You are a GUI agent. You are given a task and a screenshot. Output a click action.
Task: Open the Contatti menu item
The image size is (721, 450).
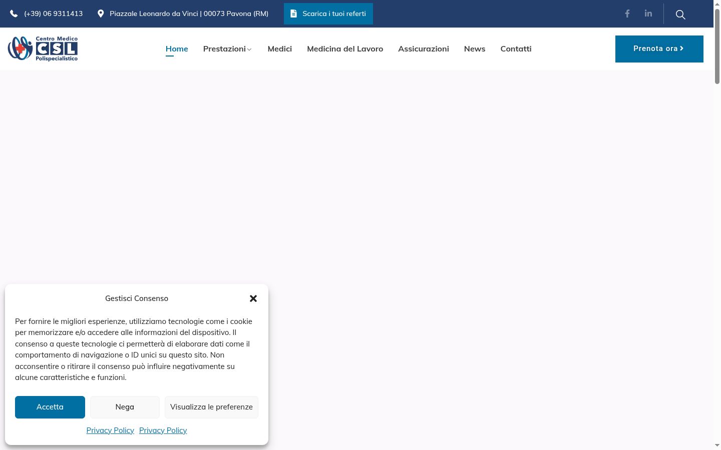516,49
